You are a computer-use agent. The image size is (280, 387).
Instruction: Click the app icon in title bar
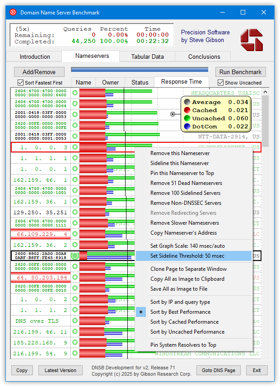tap(13, 12)
